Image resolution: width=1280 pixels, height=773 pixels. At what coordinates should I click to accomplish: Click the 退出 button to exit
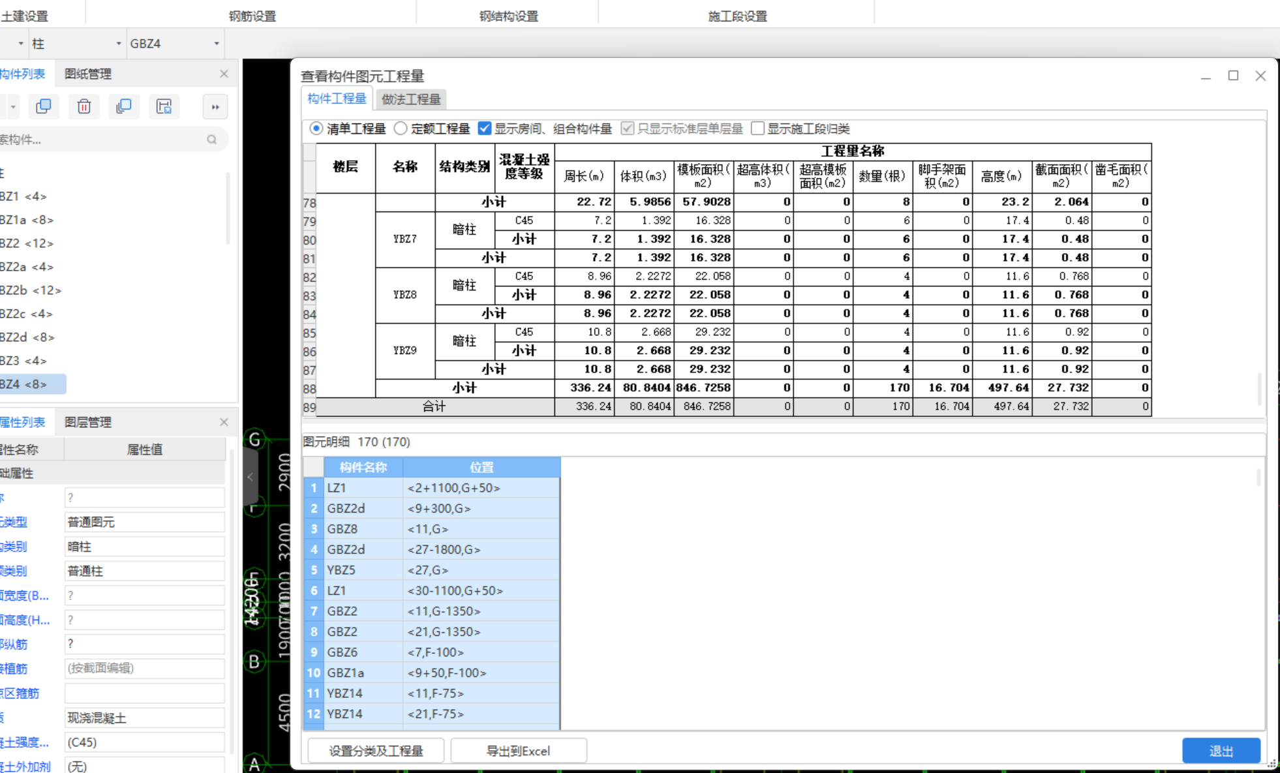tap(1221, 750)
